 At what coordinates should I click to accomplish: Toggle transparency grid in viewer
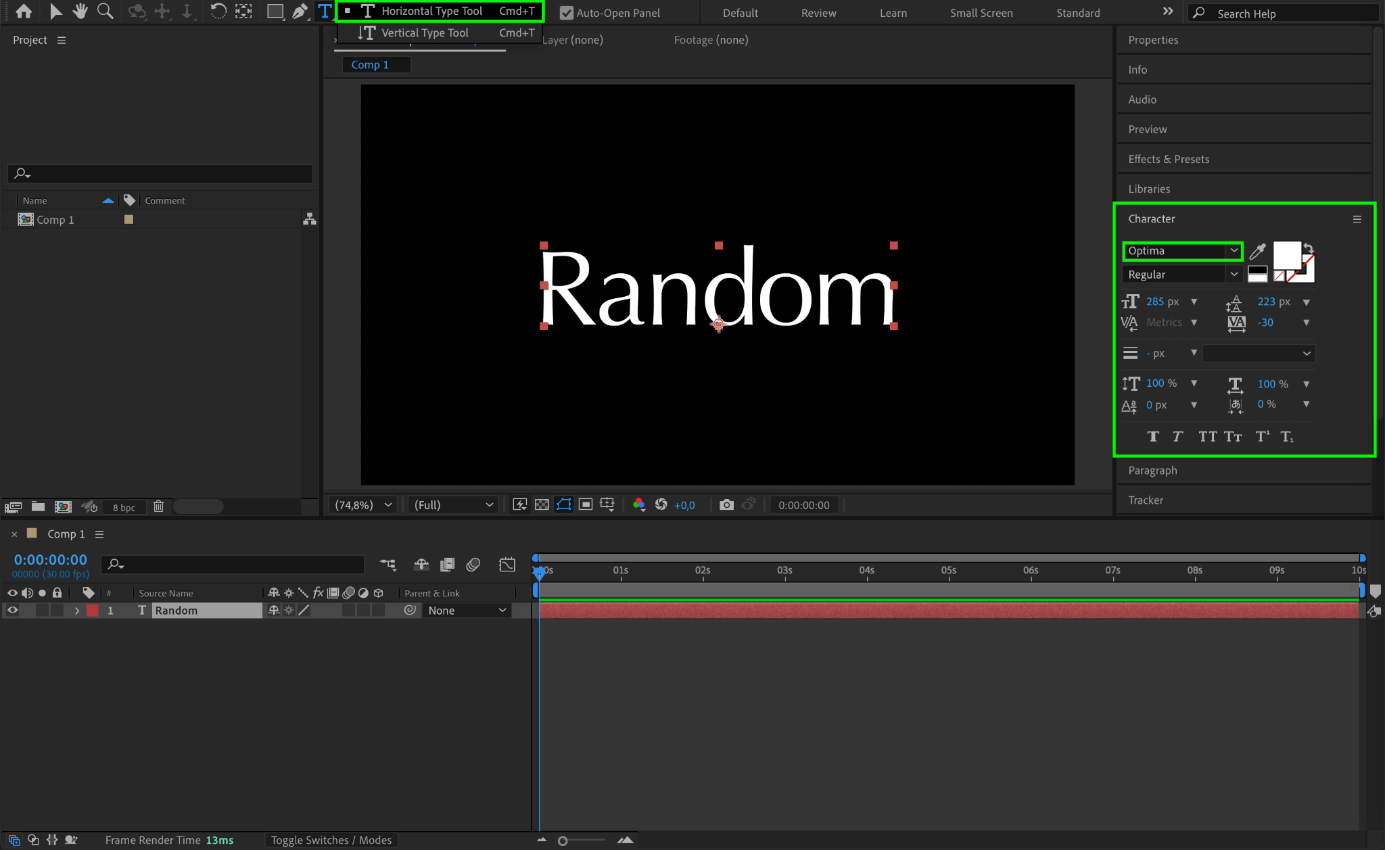[x=542, y=505]
